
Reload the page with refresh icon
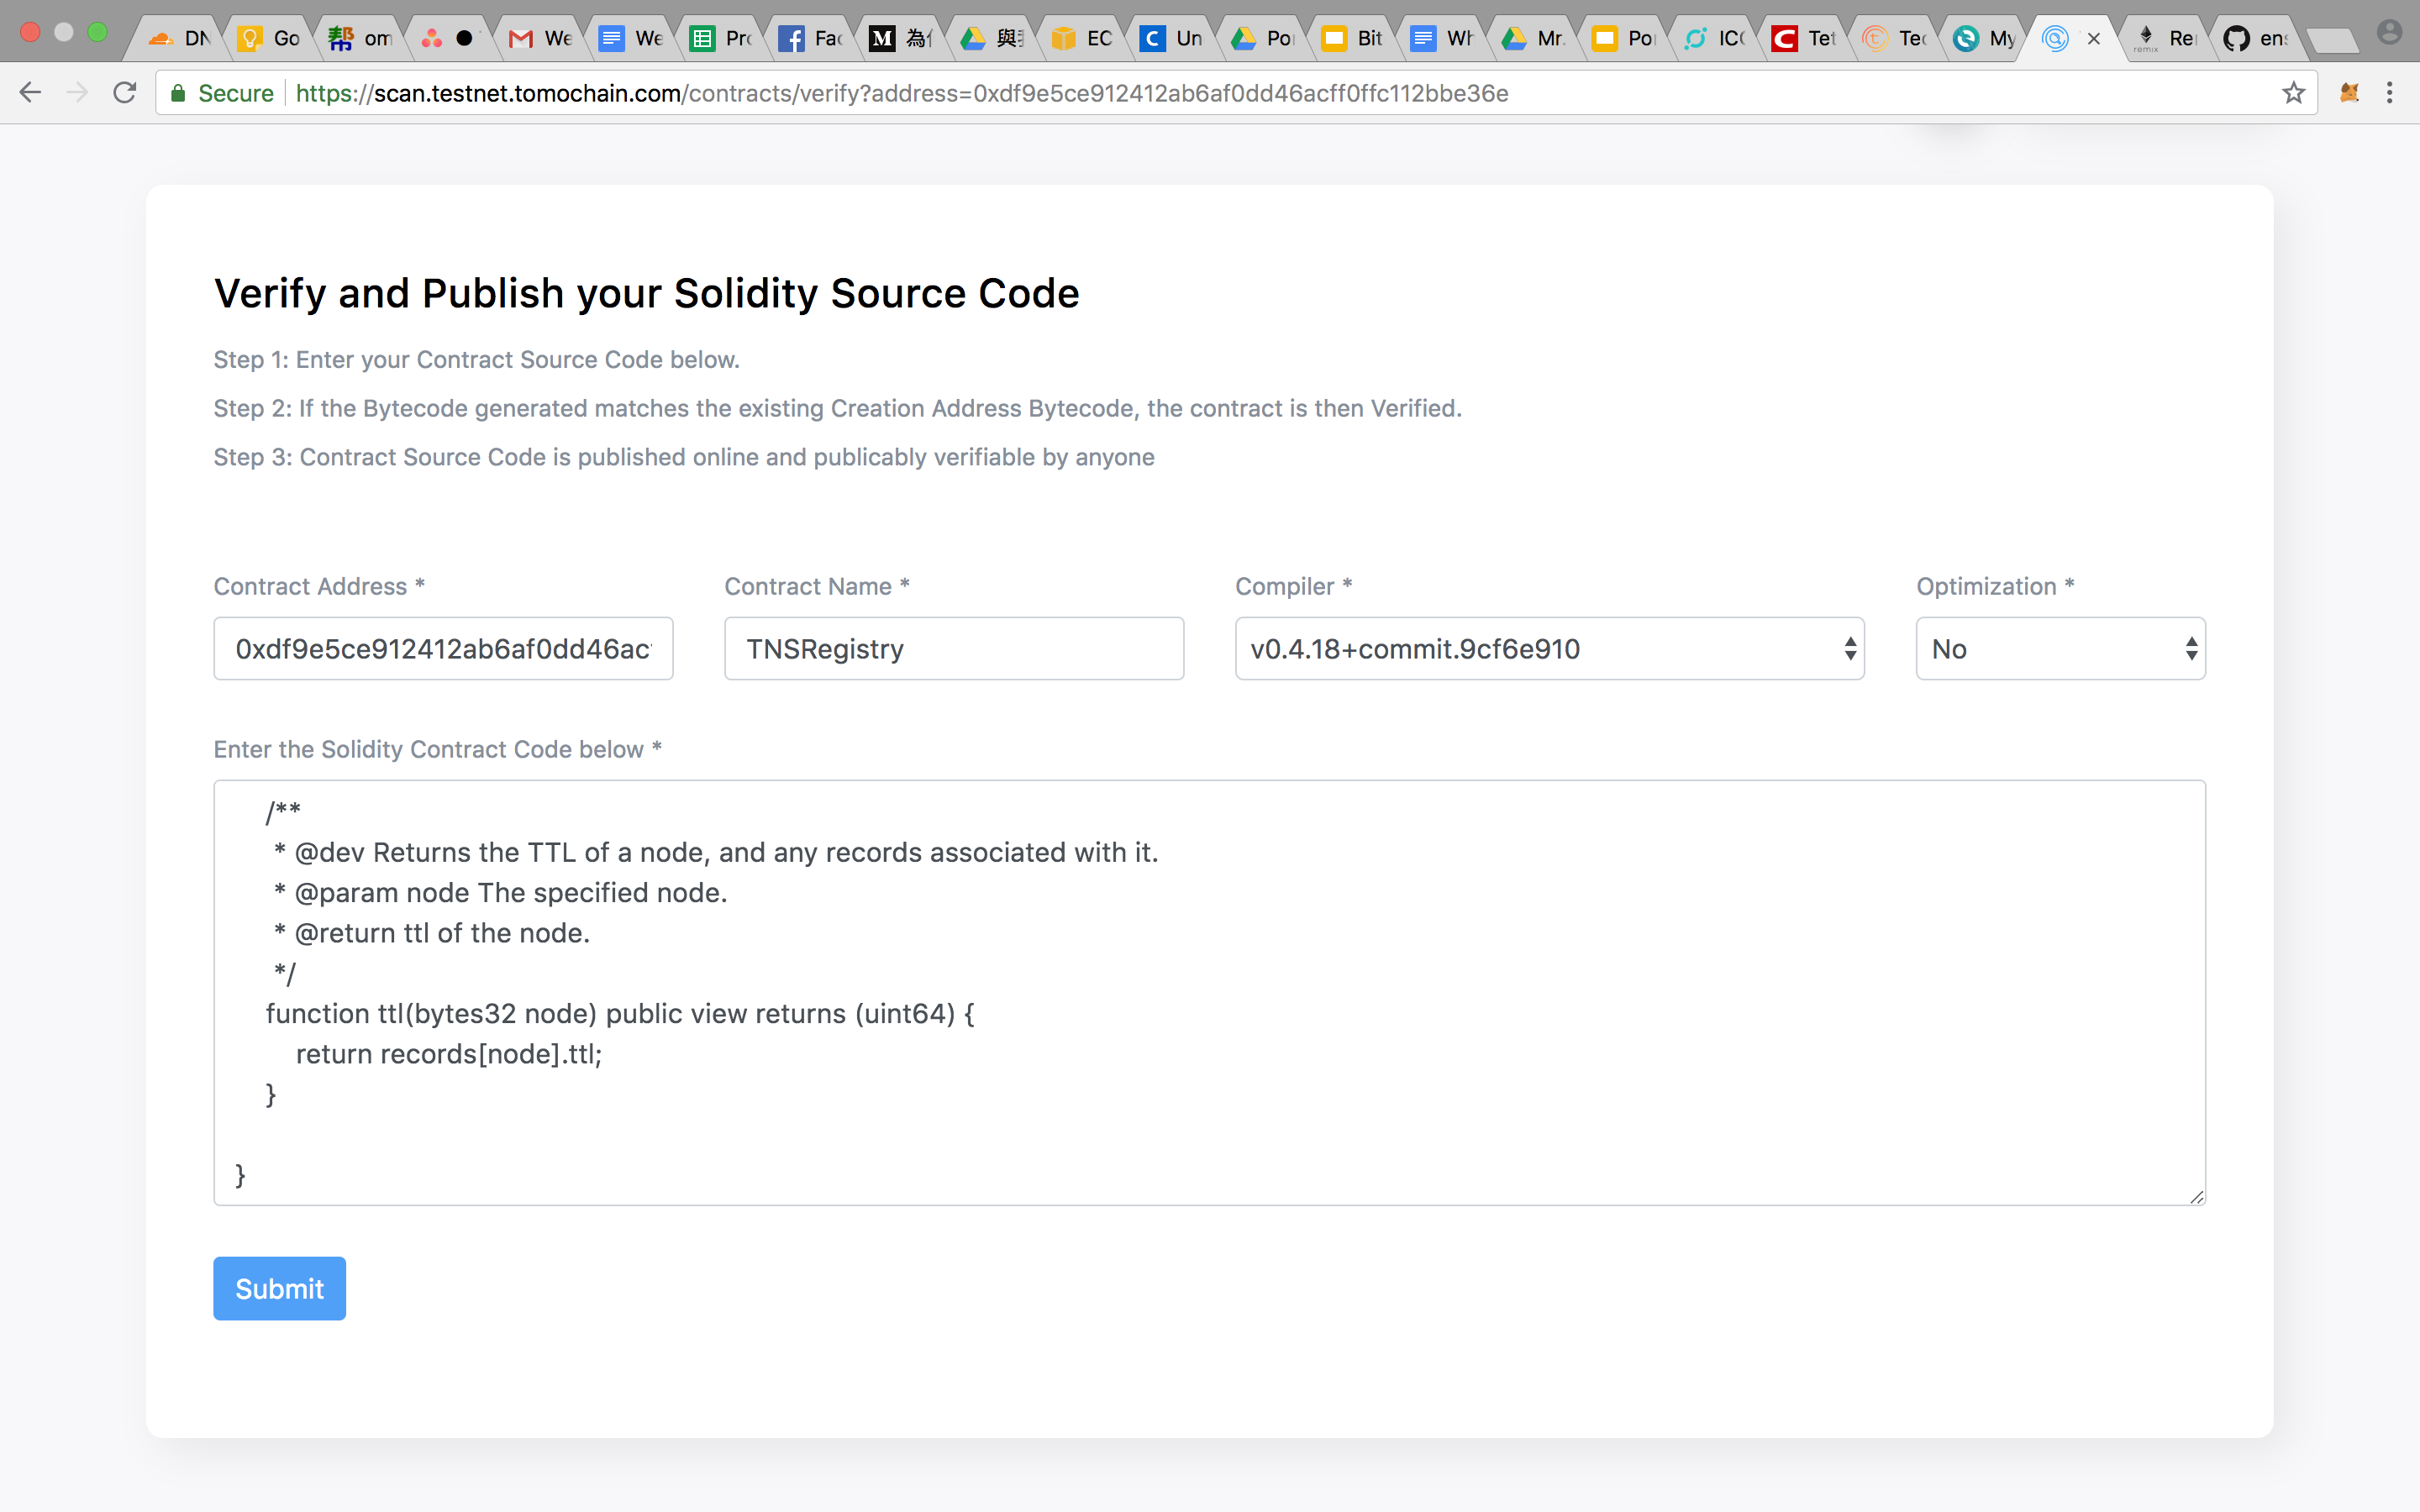tap(125, 93)
